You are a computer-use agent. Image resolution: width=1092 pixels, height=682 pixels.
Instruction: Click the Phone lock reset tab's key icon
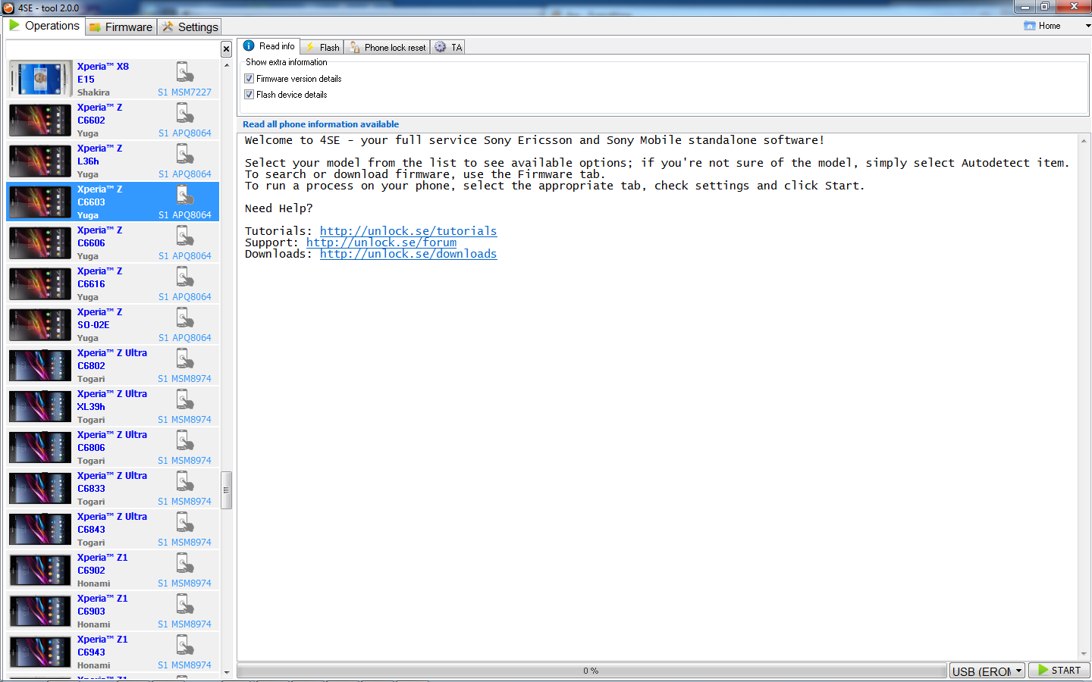355,47
